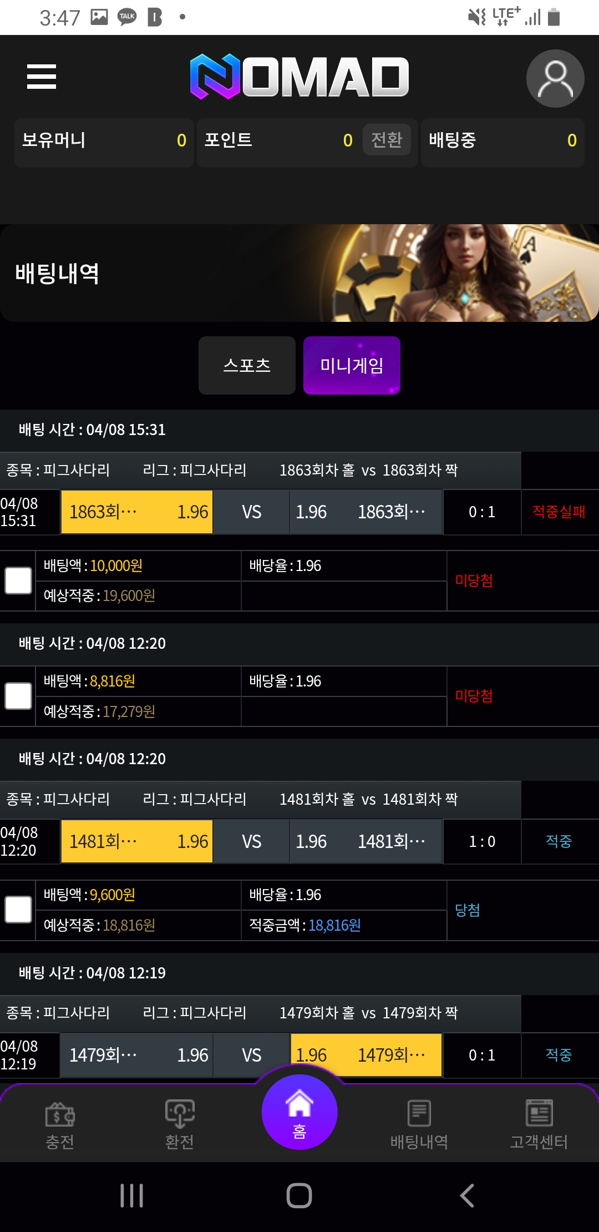Check the box for 10,000원 bet

click(x=18, y=580)
